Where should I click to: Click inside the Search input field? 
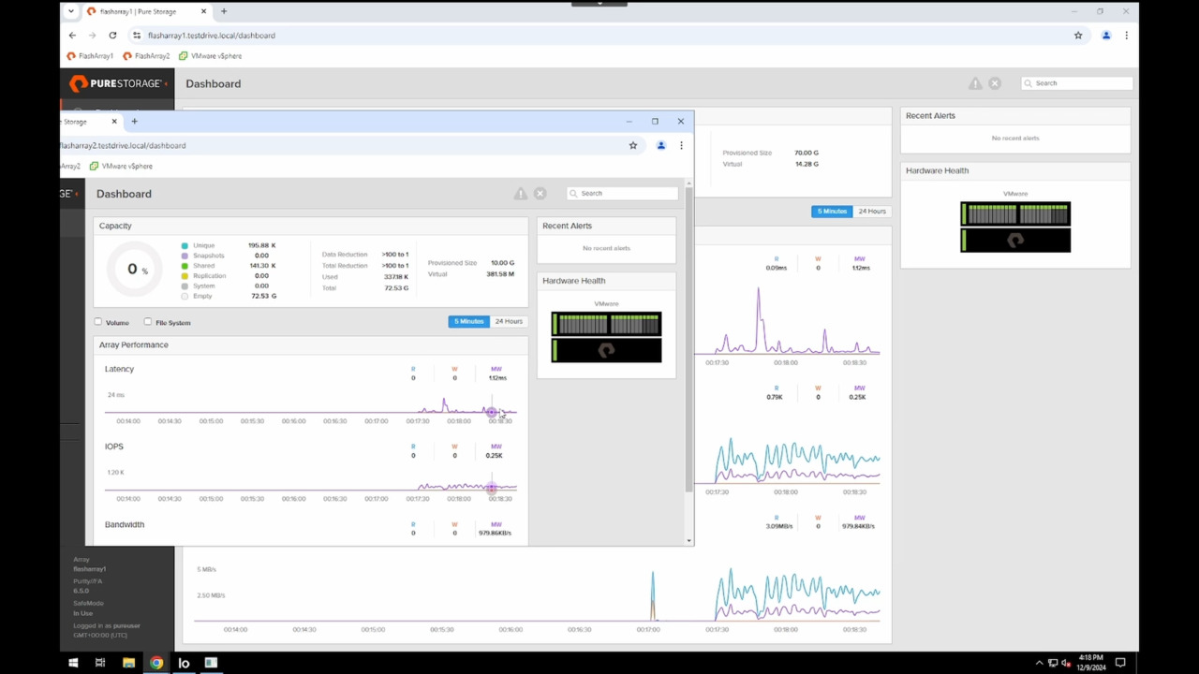pyautogui.click(x=1077, y=82)
